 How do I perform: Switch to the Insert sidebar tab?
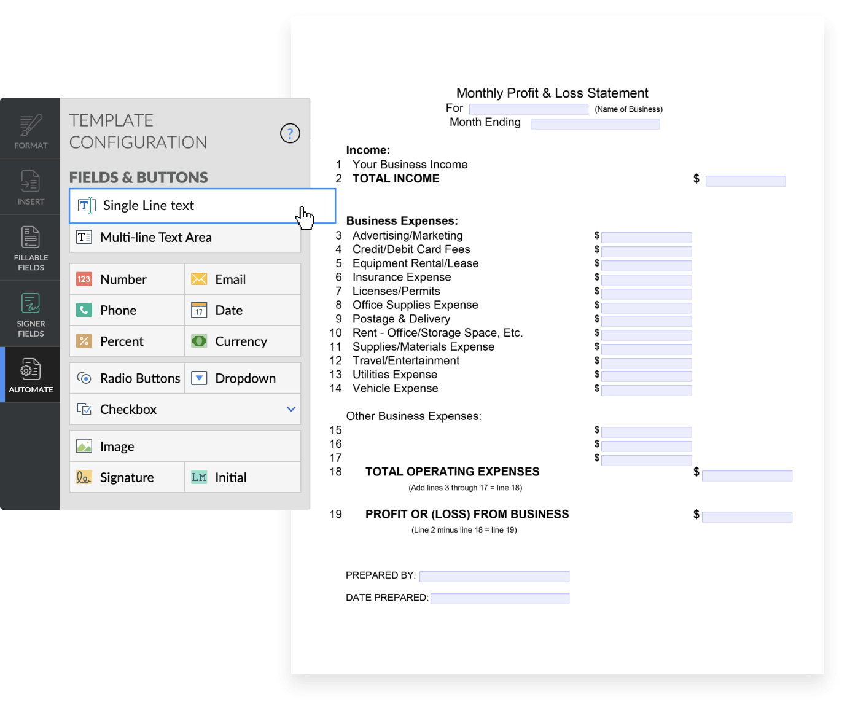(31, 187)
